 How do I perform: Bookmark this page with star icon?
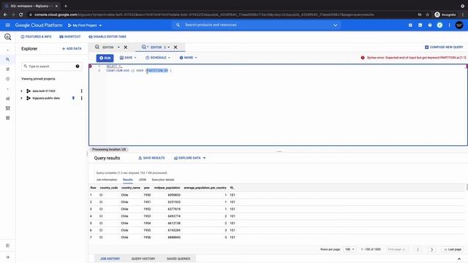click(x=427, y=15)
